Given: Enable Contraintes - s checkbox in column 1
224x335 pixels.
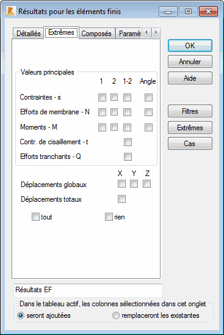Looking at the screenshot, I should click(x=102, y=98).
